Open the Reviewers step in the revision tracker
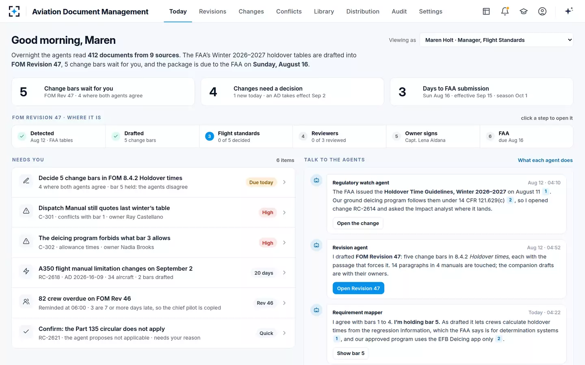The width and height of the screenshot is (585, 365). [339, 136]
